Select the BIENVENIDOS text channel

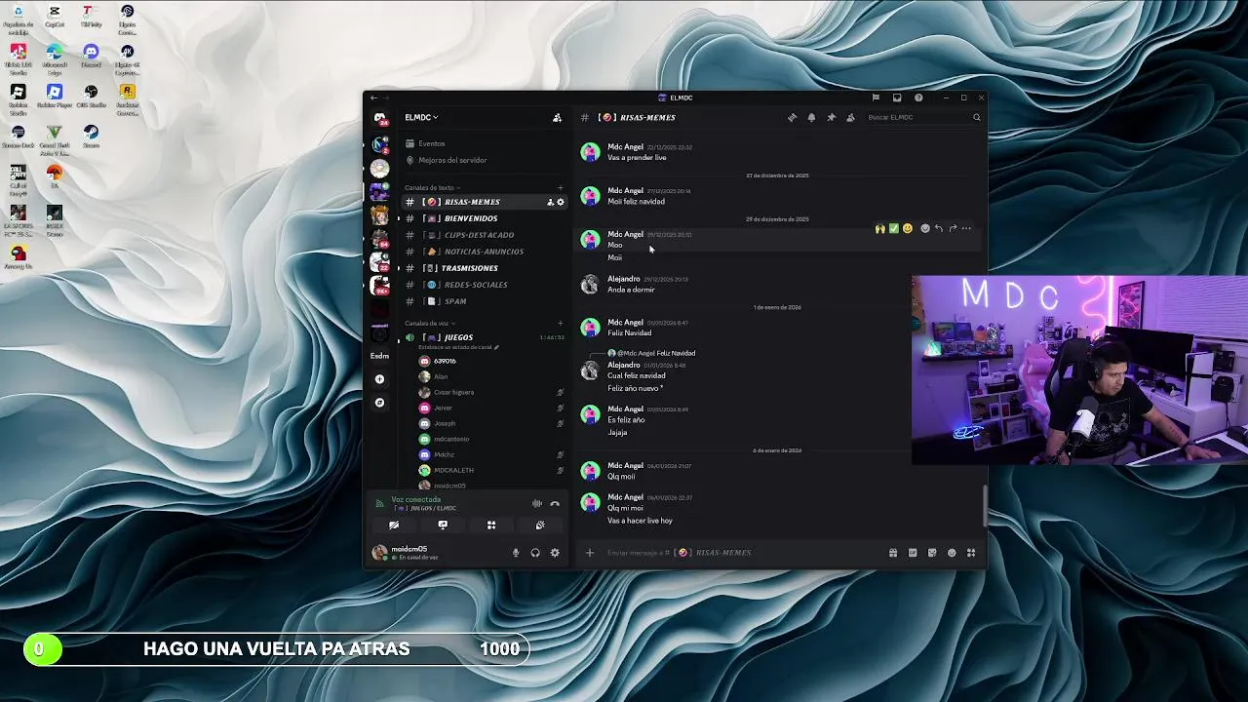point(483,218)
